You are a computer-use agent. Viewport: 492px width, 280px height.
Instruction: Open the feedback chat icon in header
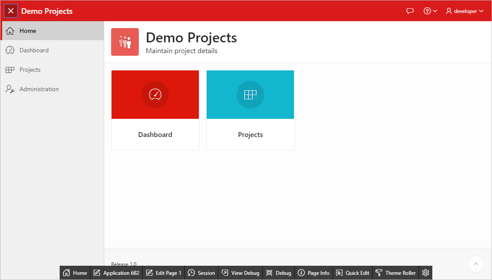tap(410, 11)
